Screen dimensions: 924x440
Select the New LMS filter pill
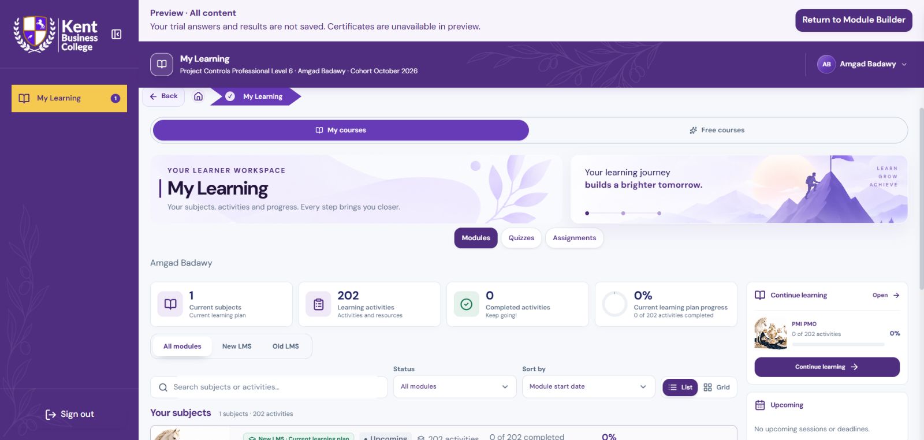(x=237, y=346)
